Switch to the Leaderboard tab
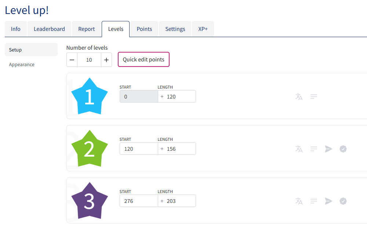Image resolution: width=367 pixels, height=225 pixels. click(49, 29)
